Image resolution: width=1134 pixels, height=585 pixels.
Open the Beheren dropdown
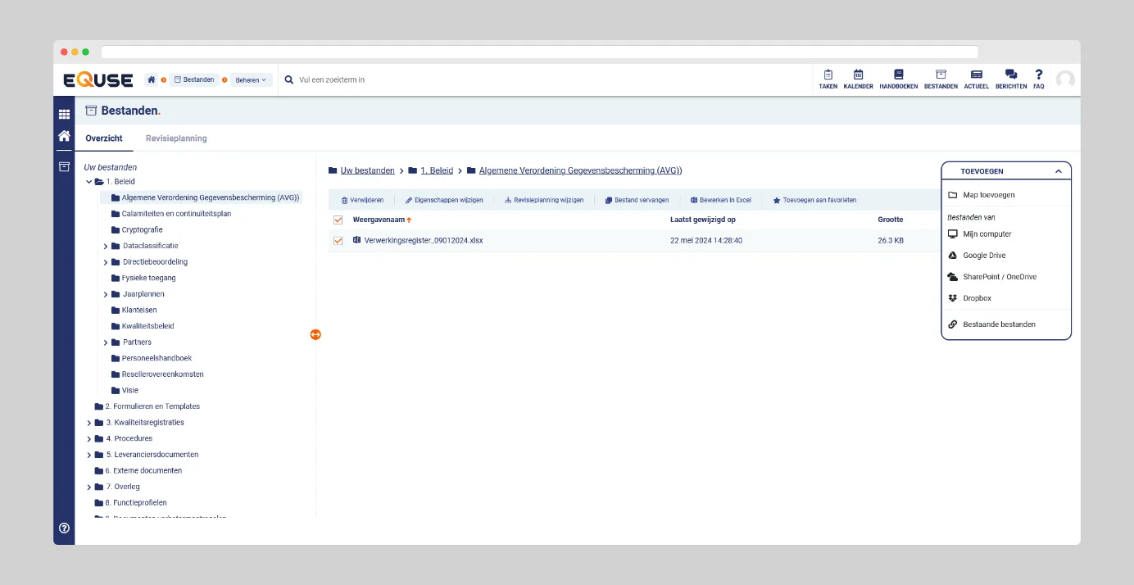251,80
